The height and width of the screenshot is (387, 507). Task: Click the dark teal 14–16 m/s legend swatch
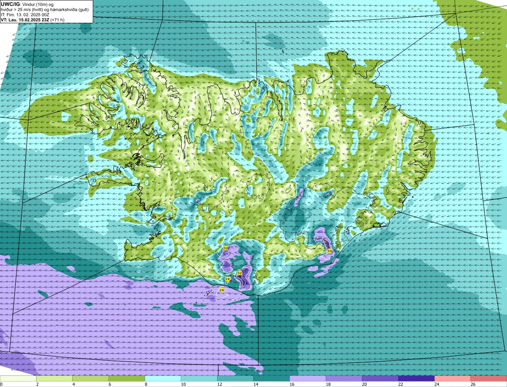pos(272,379)
